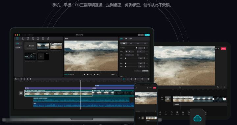
Task: Toggle the preview axis button in timeline toolbar
Action: click(x=131, y=79)
